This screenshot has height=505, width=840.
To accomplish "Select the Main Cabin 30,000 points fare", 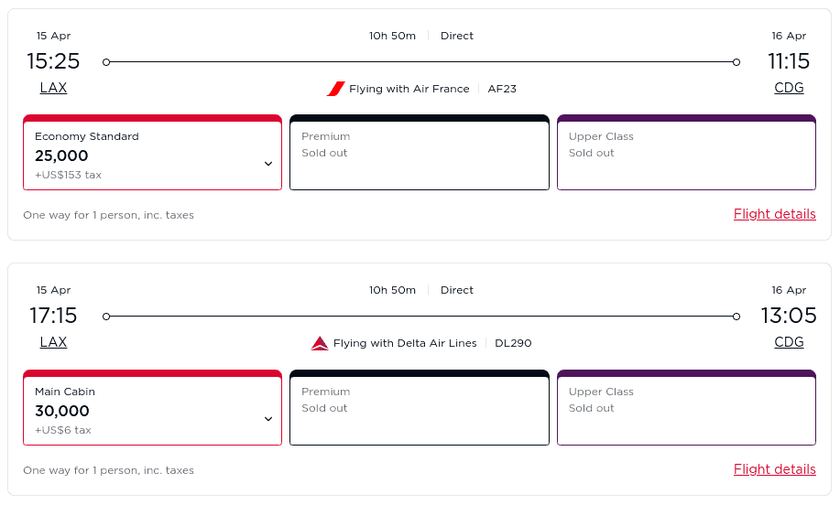I will [x=137, y=411].
